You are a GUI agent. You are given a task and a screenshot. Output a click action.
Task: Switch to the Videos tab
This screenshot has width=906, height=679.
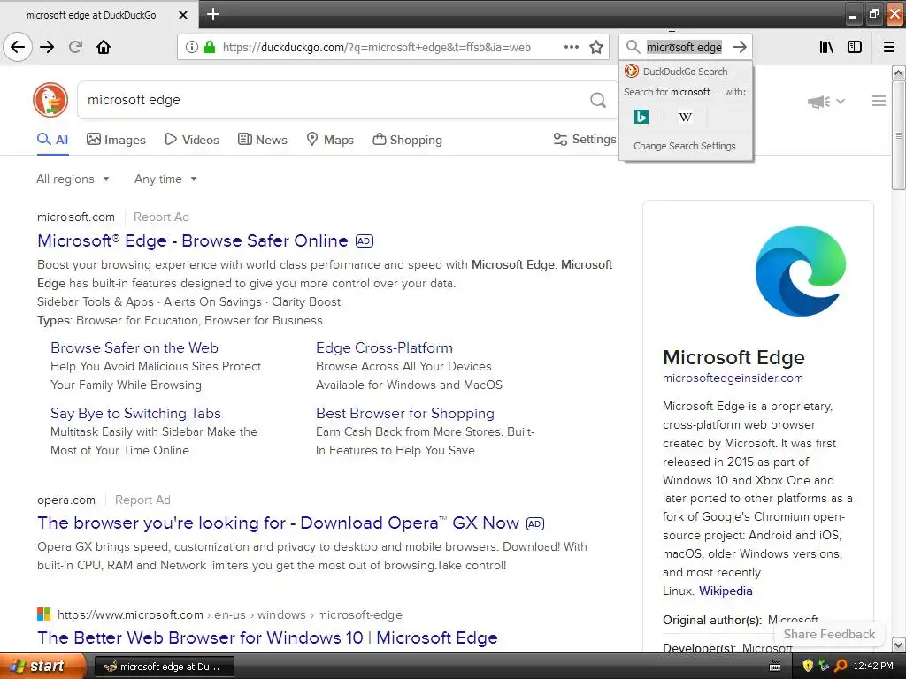tap(192, 140)
